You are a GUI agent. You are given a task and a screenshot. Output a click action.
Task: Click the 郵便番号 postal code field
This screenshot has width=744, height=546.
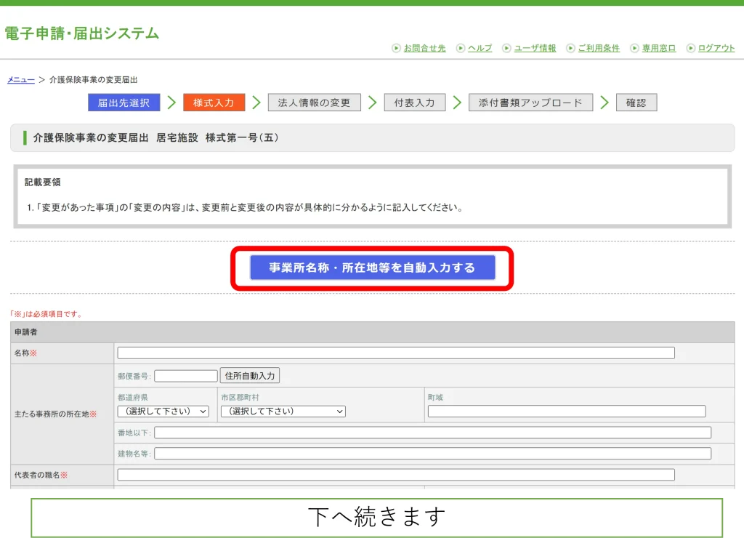tap(186, 375)
